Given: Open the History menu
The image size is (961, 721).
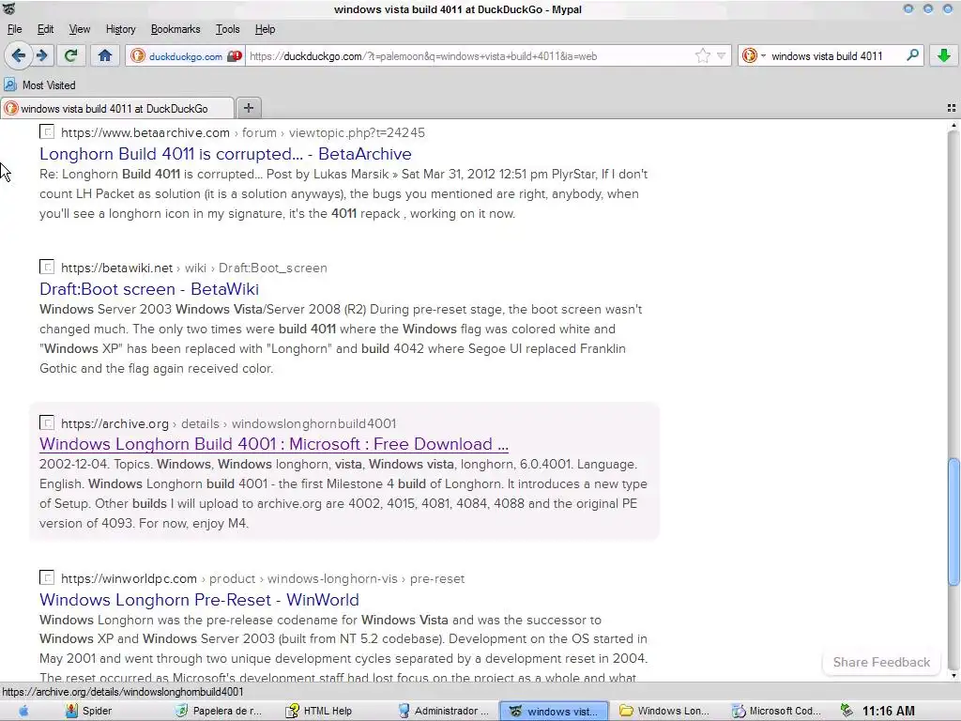Looking at the screenshot, I should pos(120,29).
